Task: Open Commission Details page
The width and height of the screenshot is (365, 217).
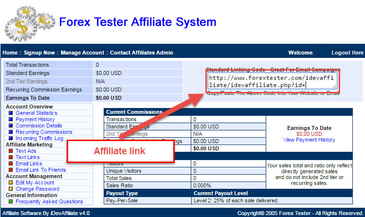Action: point(39,126)
